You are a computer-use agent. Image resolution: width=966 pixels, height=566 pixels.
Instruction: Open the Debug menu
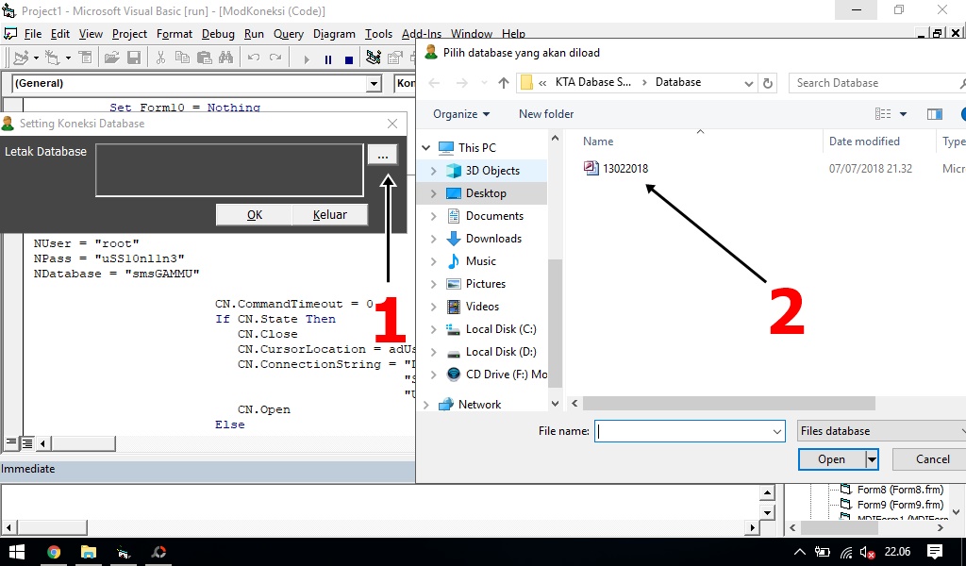coord(218,34)
